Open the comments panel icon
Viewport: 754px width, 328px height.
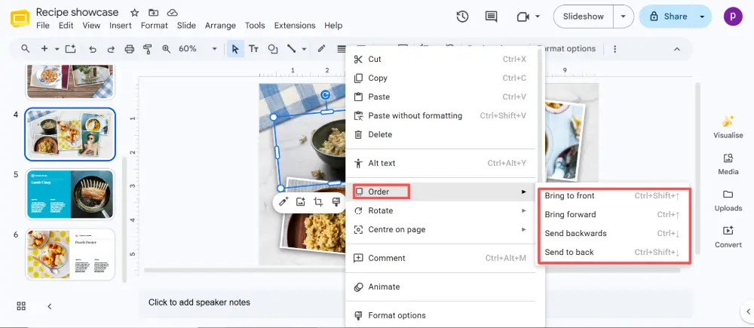[491, 17]
